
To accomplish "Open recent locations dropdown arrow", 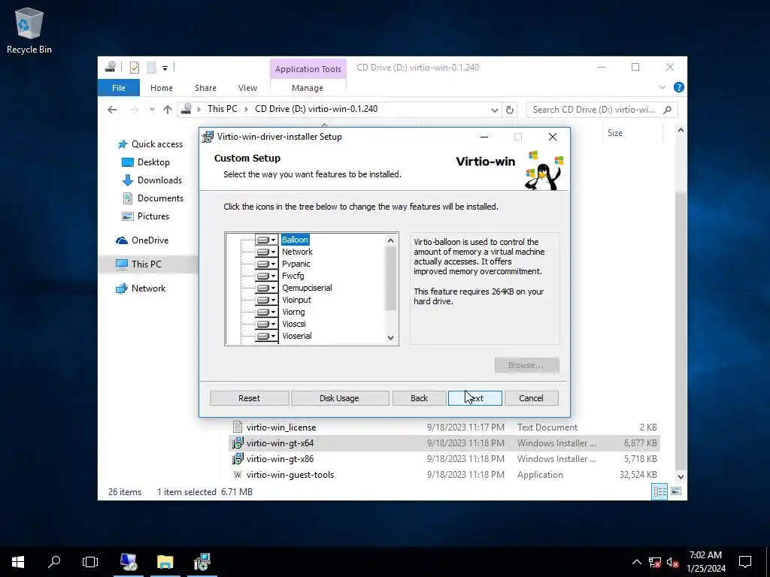I will [x=152, y=110].
